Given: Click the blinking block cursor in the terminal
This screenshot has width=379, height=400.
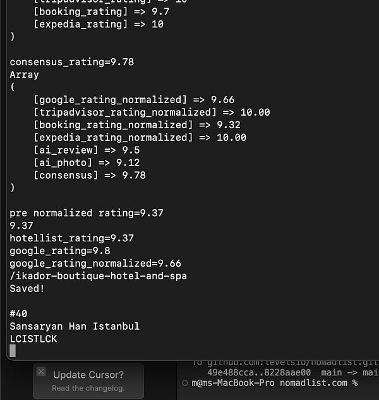Looking at the screenshot, I should pos(13,351).
